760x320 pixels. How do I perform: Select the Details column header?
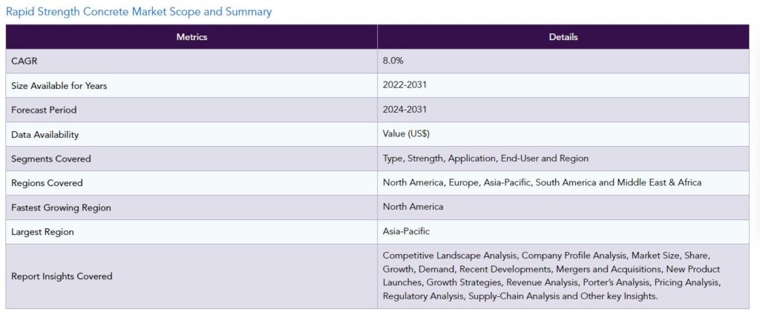point(563,37)
